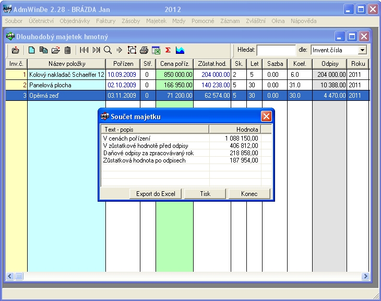Click the Pořízen column header
The image size is (381, 301).
123,64
